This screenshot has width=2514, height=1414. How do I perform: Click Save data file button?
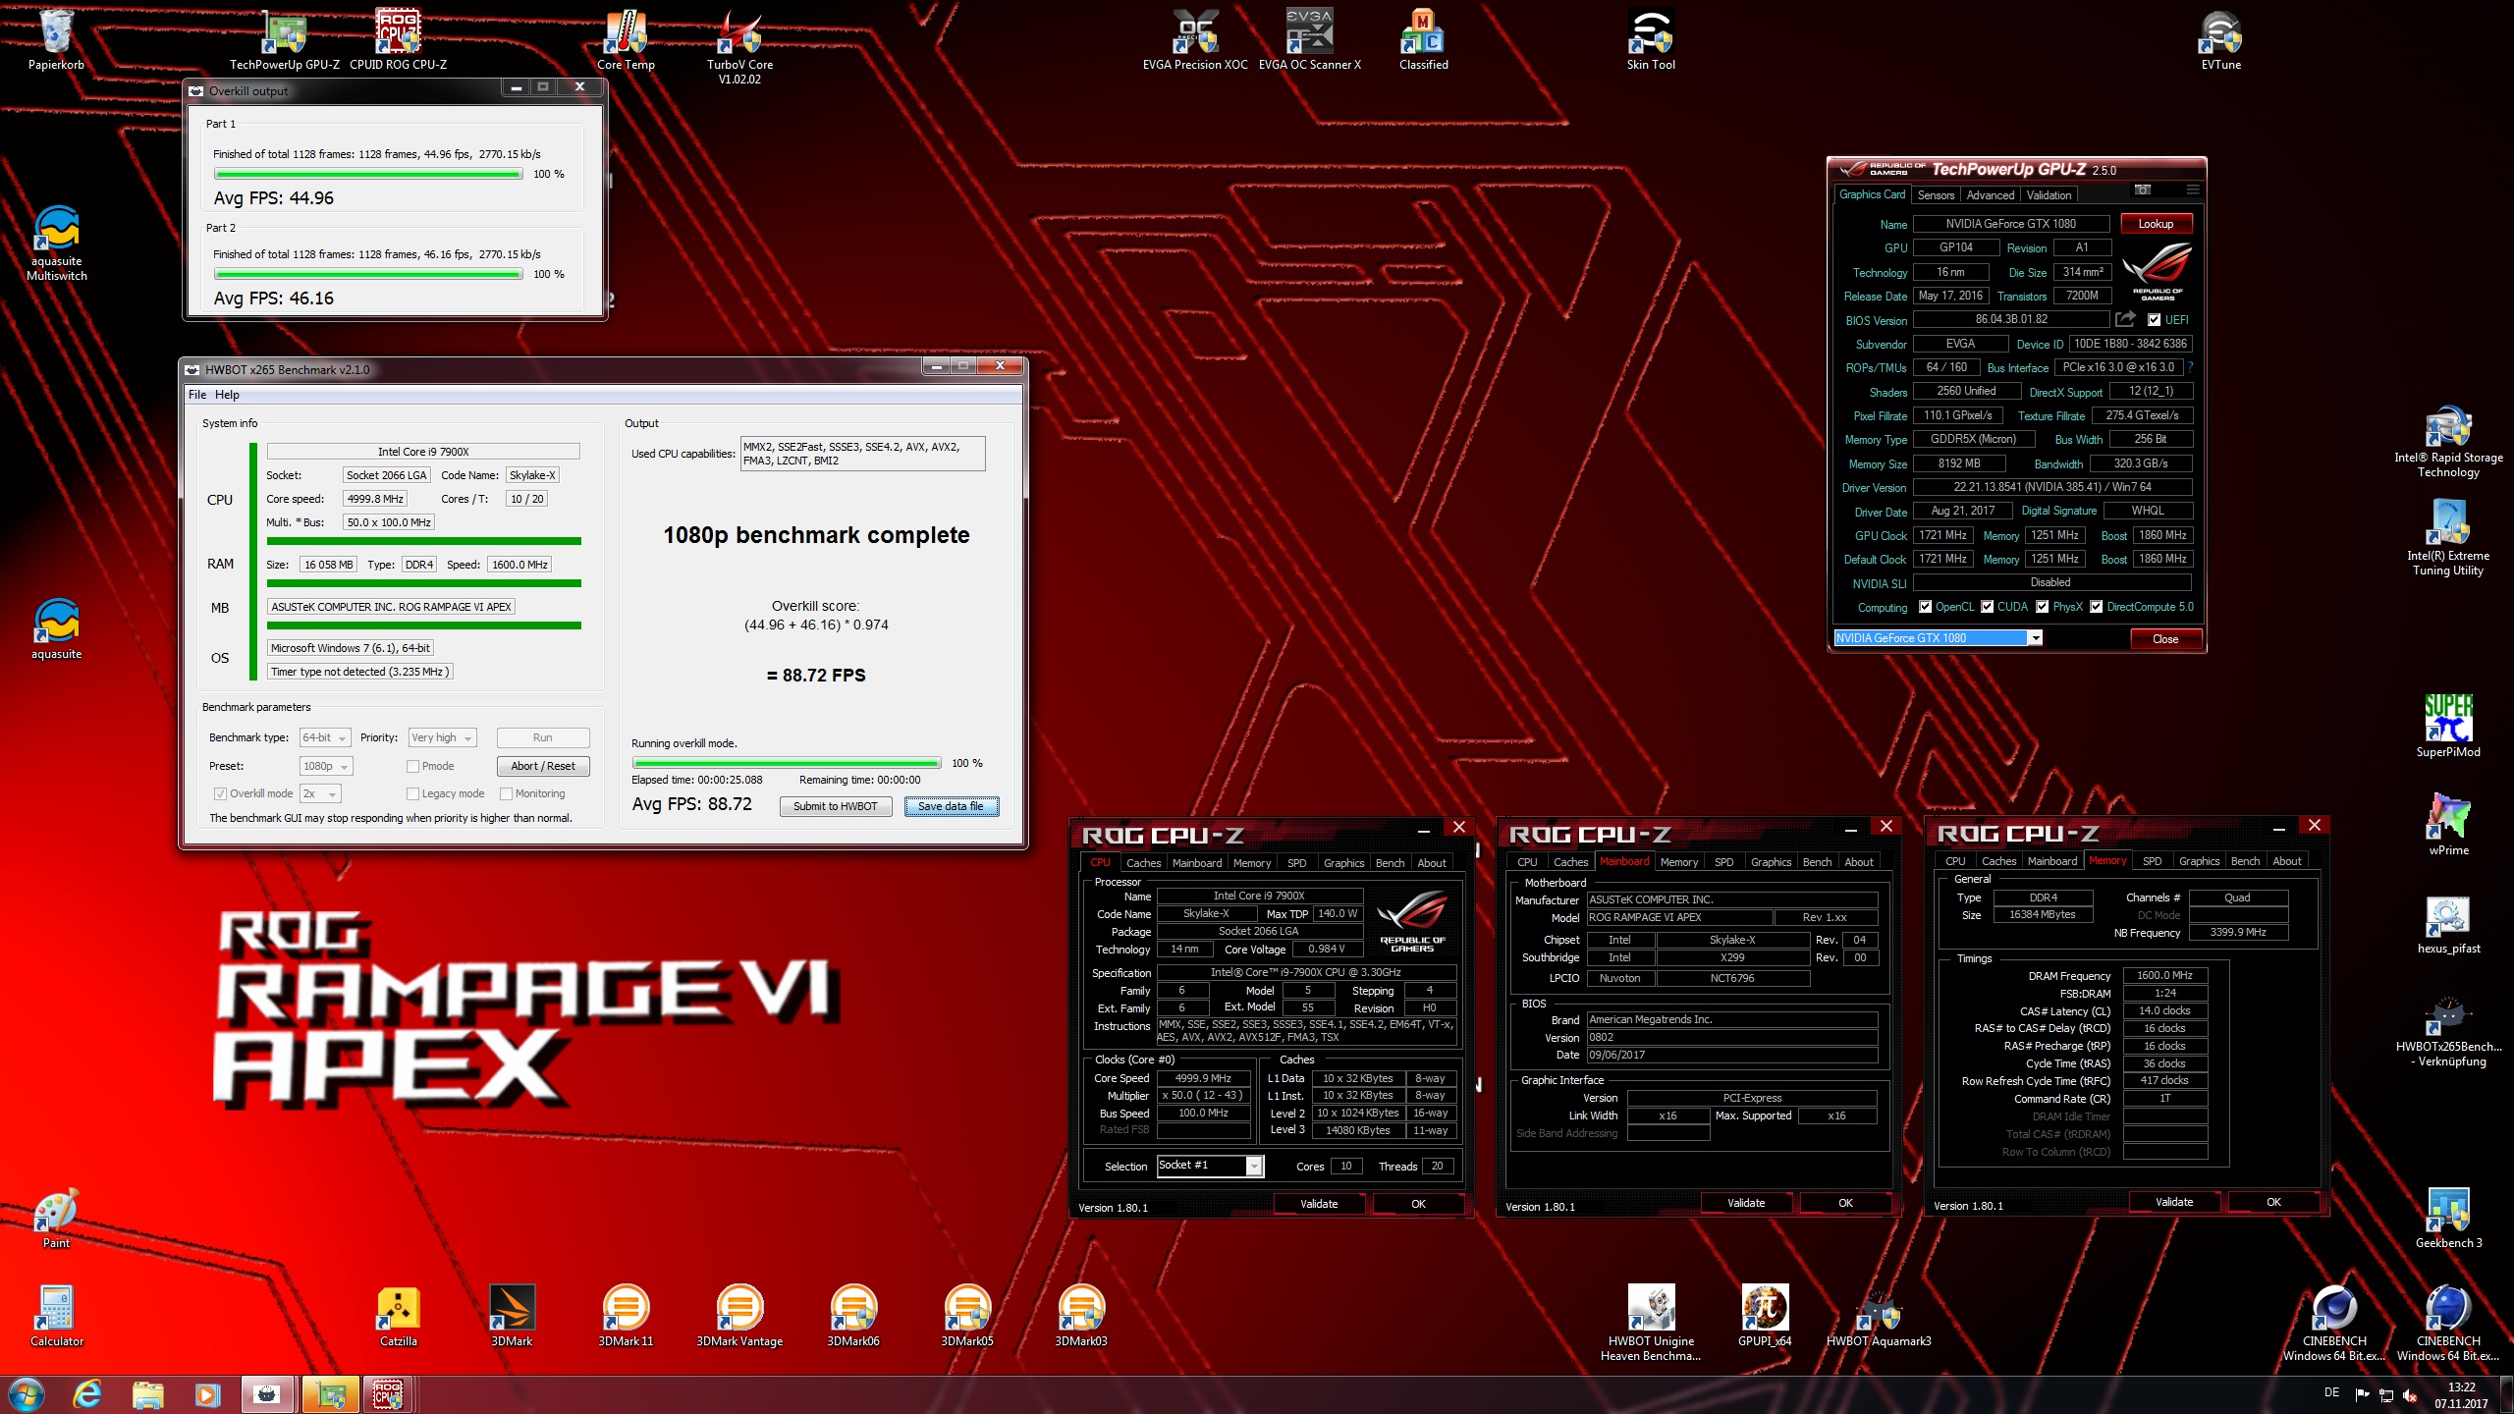coord(951,806)
